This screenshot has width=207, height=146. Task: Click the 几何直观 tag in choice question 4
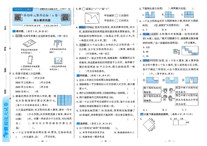click(x=154, y=34)
